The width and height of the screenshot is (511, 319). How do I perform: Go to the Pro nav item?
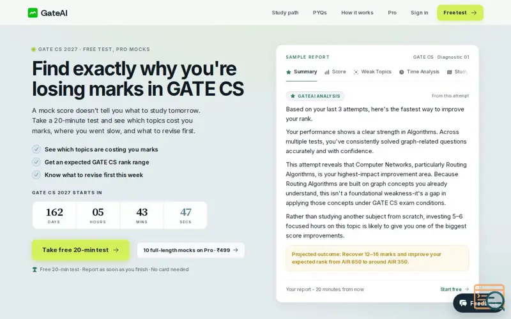(x=392, y=13)
